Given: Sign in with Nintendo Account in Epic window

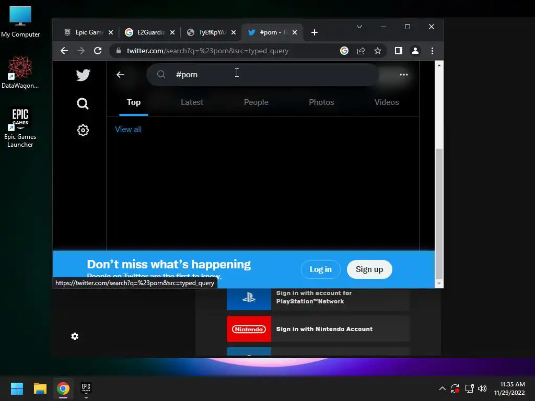Looking at the screenshot, I should coord(318,329).
